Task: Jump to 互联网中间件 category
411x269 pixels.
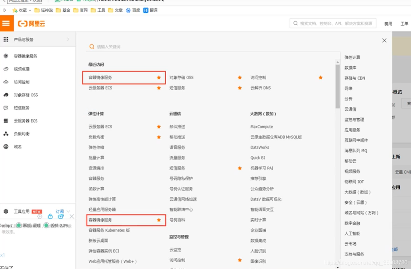Action: coord(356,140)
